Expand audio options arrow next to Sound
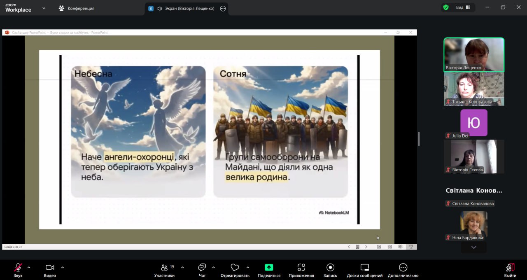The image size is (527, 280). coord(29,267)
